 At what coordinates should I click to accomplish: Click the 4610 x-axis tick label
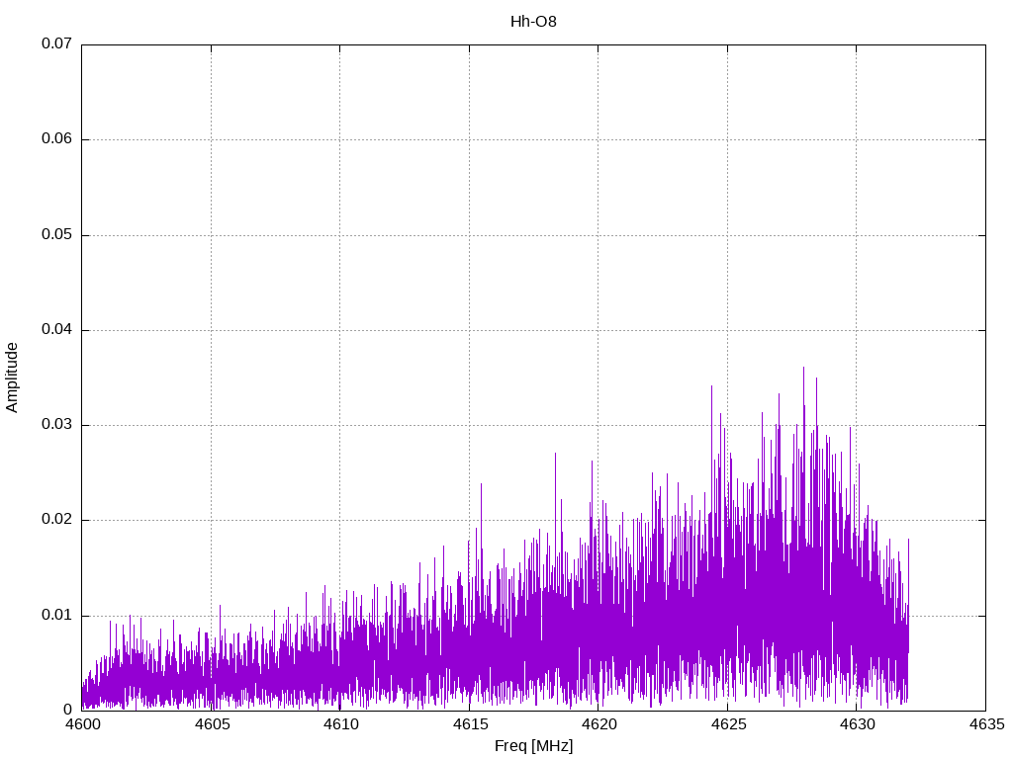click(x=340, y=725)
